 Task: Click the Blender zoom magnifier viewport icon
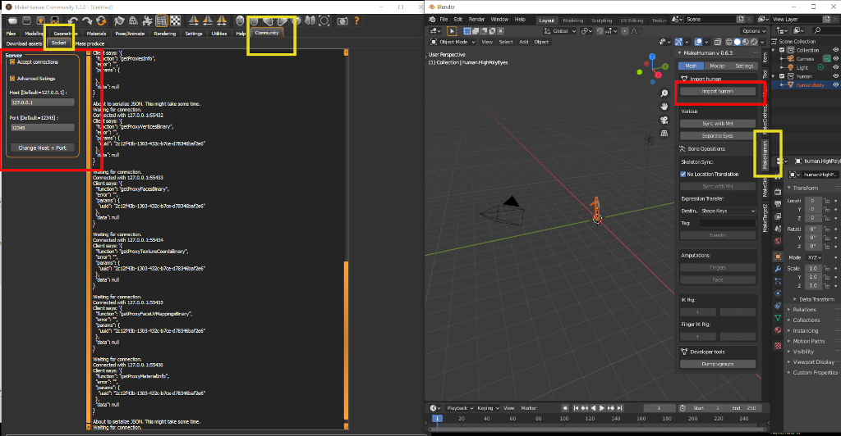pos(664,93)
